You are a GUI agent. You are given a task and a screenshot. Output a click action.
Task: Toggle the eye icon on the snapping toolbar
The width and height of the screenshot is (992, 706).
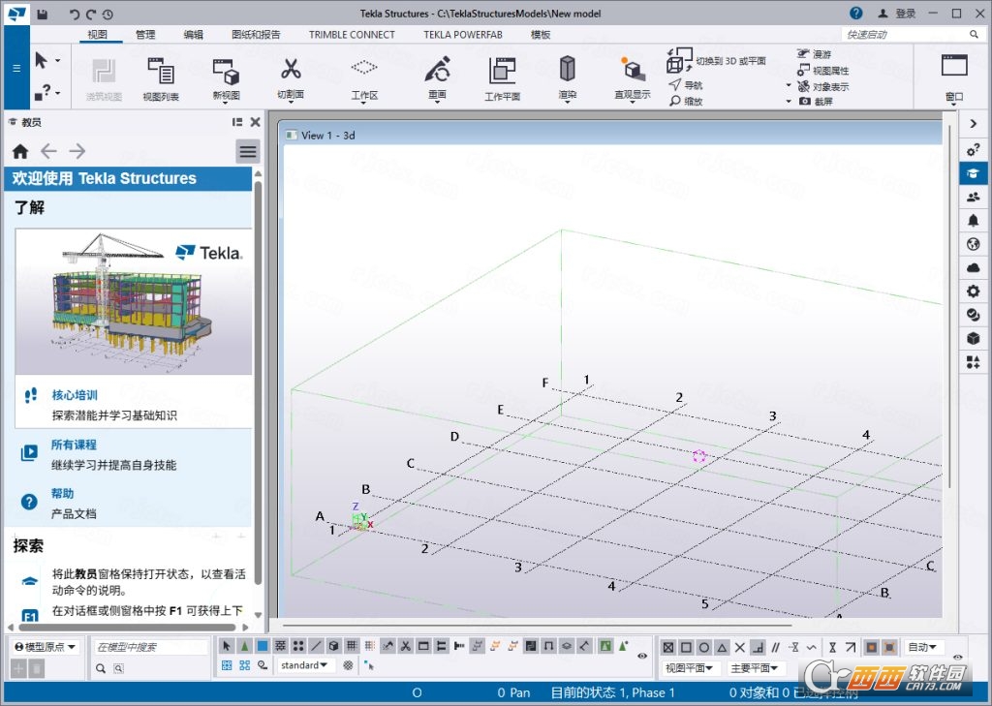[x=958, y=658]
